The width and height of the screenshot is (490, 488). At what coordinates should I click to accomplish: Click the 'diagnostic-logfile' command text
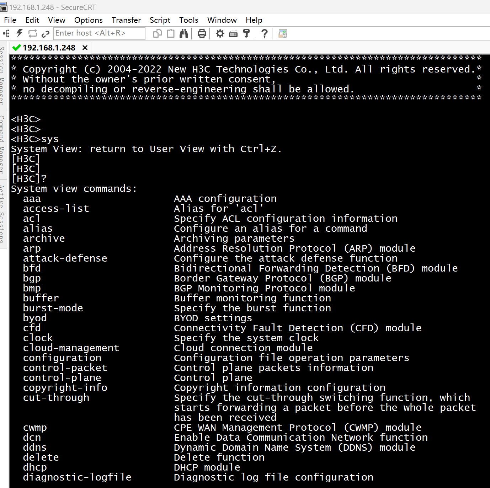[77, 477]
